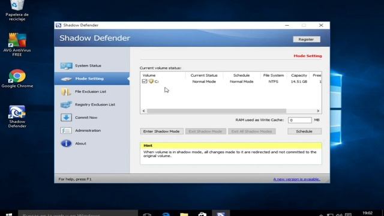Click Exit All Shadow Modes button
Viewport: 384px width, 216px height.
click(x=252, y=131)
